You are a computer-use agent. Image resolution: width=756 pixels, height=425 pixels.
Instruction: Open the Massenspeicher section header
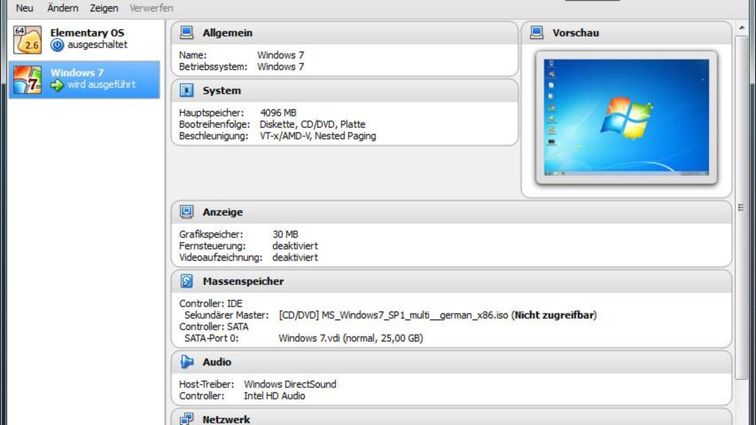pos(247,281)
